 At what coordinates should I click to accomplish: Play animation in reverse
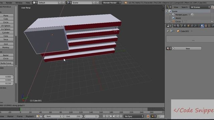(x=111, y=116)
